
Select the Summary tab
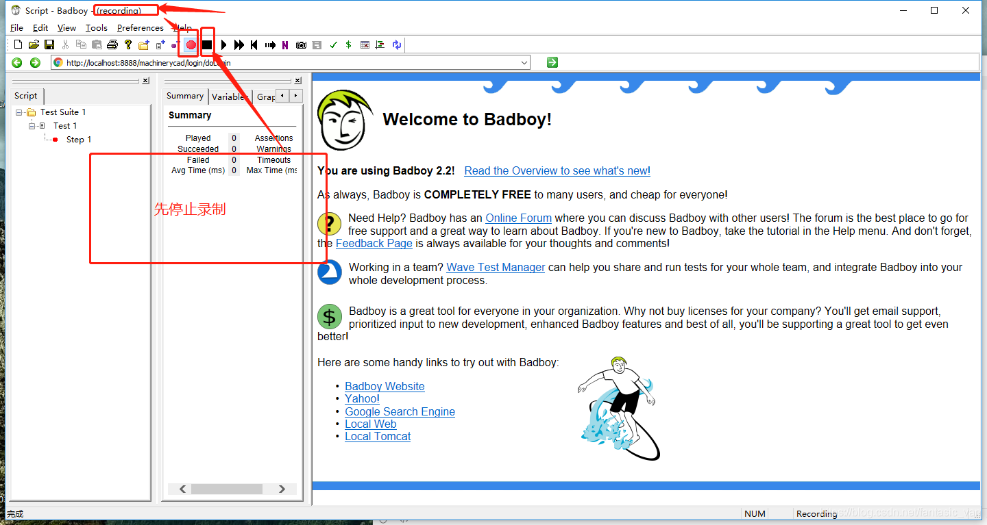click(185, 96)
